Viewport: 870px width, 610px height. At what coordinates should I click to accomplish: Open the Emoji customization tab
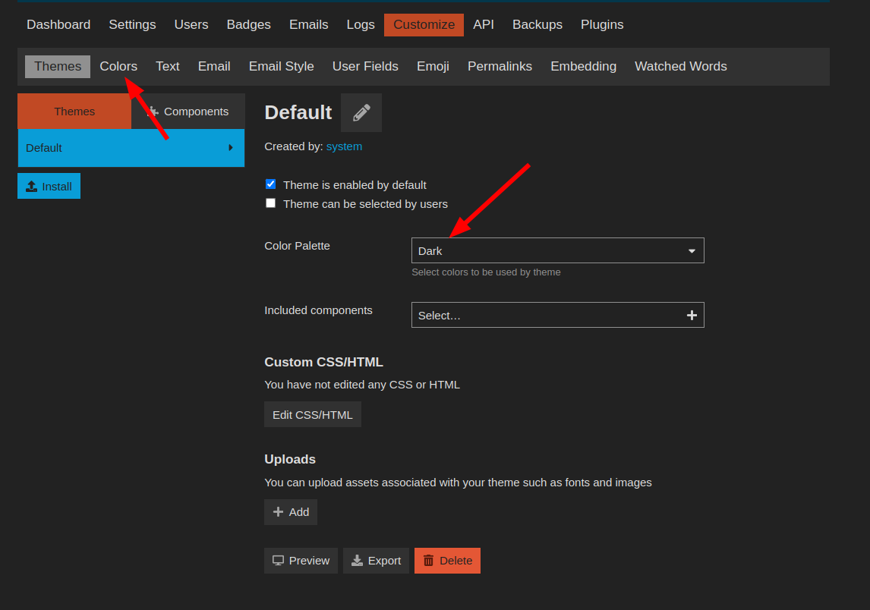click(x=433, y=67)
